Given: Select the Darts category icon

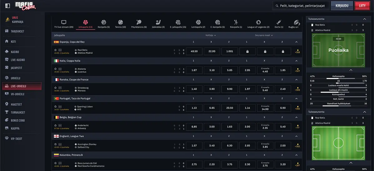Looking at the screenshot, I should click(x=279, y=22).
